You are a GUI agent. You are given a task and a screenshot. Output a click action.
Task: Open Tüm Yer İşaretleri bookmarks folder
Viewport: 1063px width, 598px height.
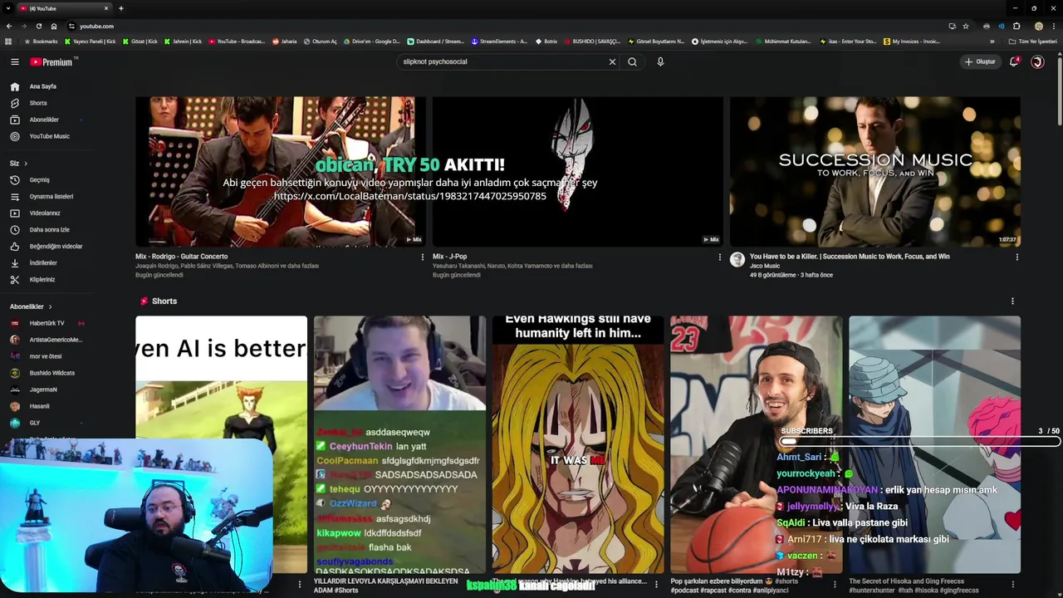pos(1033,41)
